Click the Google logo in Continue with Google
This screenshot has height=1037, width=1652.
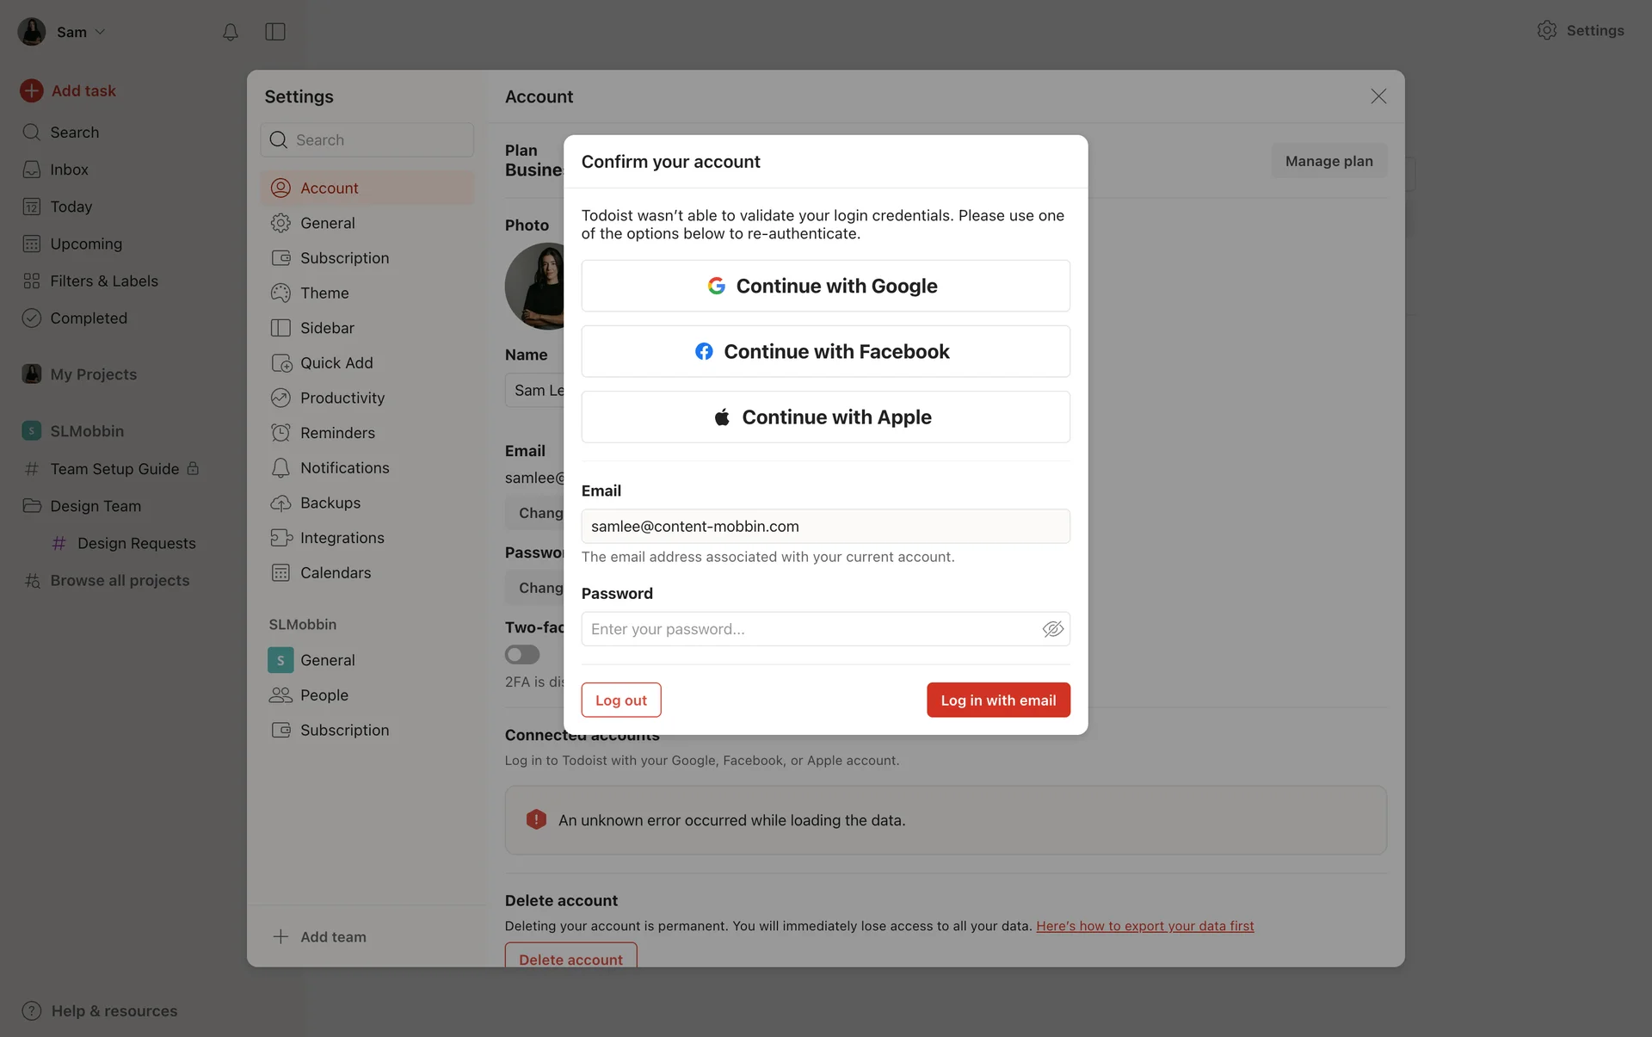716,286
